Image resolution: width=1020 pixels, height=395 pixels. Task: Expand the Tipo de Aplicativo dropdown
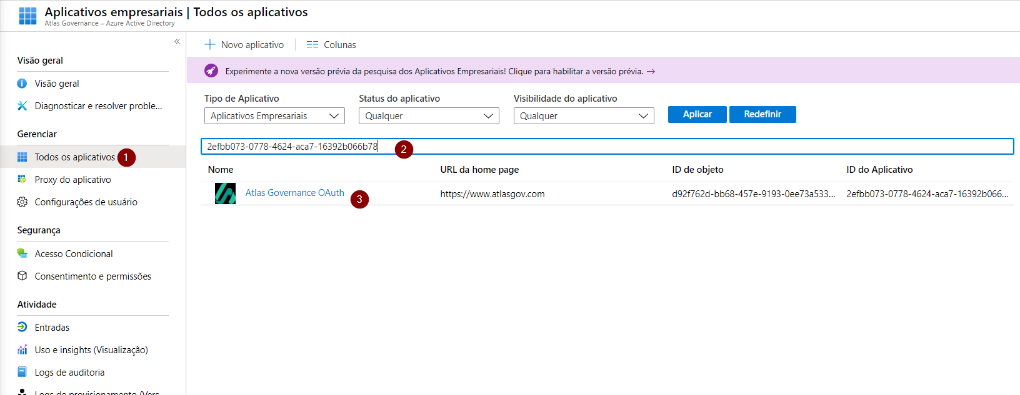(x=274, y=116)
